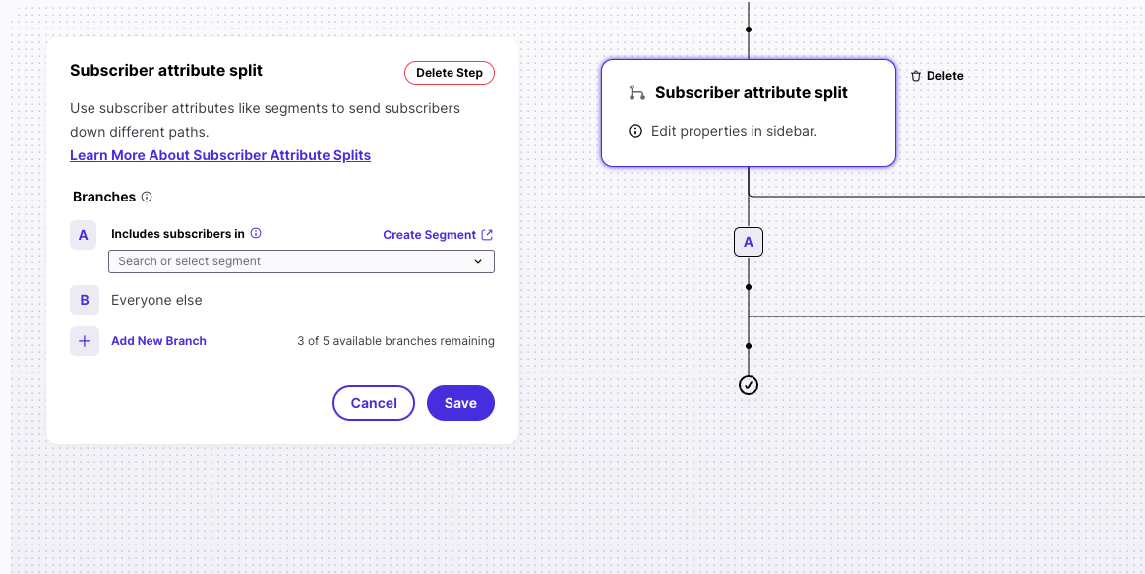1145x574 pixels.
Task: Click info icon beside Includes subscribers in
Action: point(256,233)
